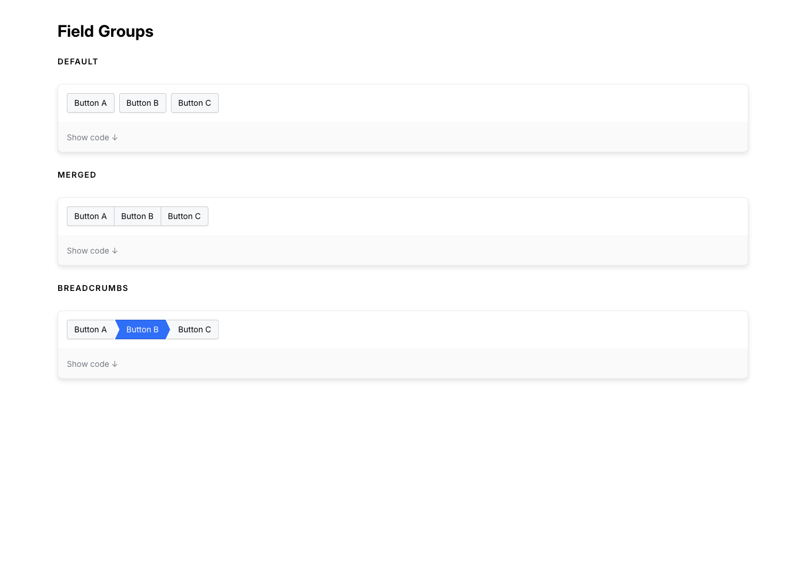Go to Button A breadcrumb step
The height and width of the screenshot is (575, 806).
click(x=90, y=329)
